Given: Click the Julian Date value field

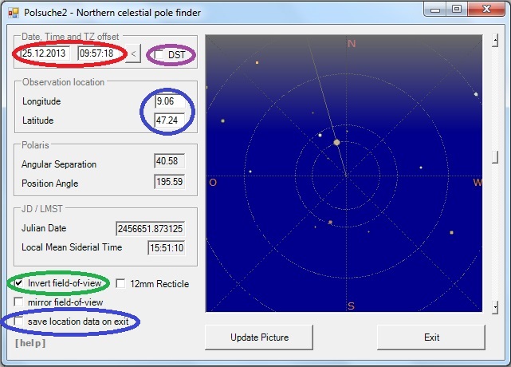Looking at the screenshot, I should [x=150, y=229].
